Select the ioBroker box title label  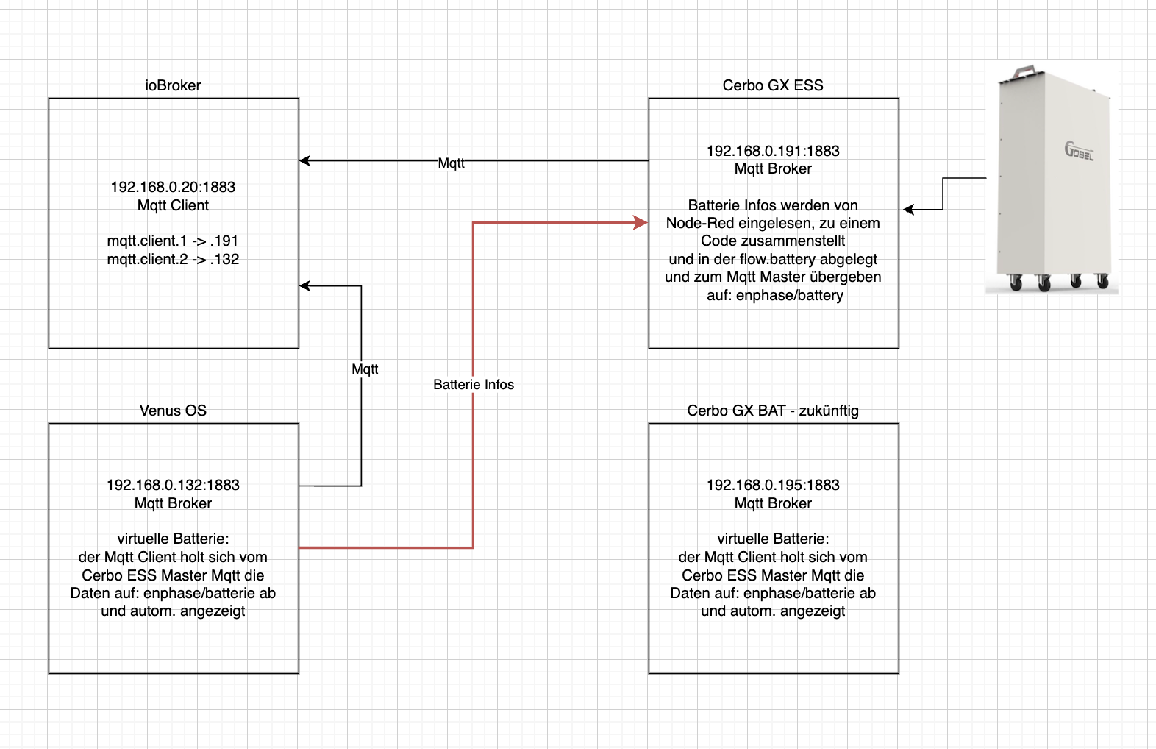(173, 85)
